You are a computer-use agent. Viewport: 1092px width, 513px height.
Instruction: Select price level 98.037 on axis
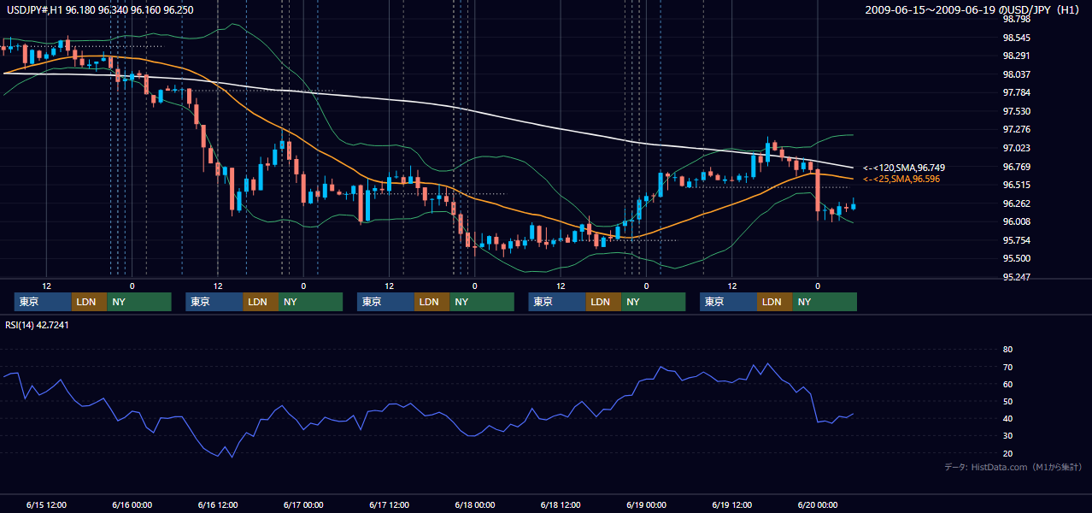tap(1016, 74)
